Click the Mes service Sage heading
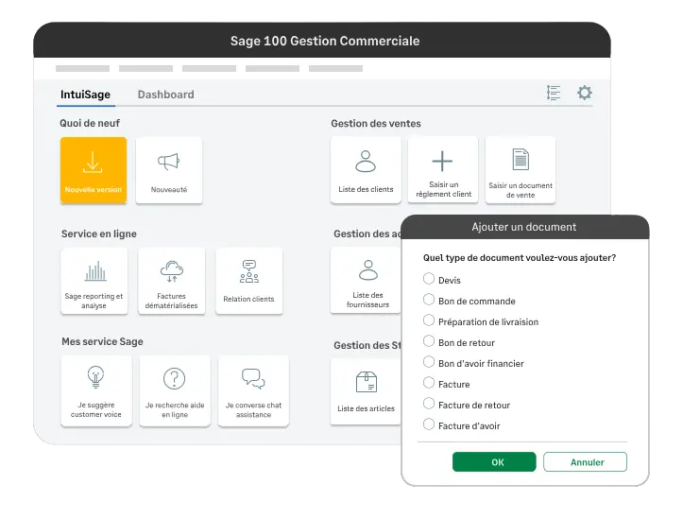The width and height of the screenshot is (683, 519). pyautogui.click(x=102, y=341)
